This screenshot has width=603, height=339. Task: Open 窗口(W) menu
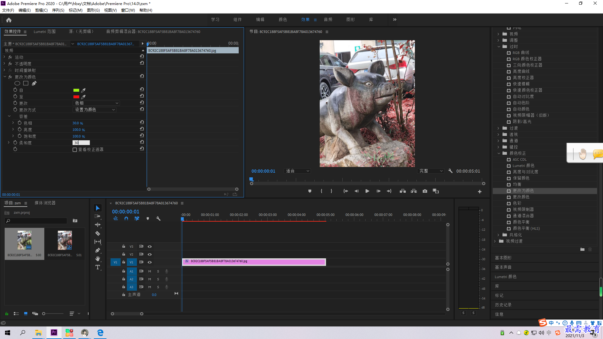pos(128,10)
